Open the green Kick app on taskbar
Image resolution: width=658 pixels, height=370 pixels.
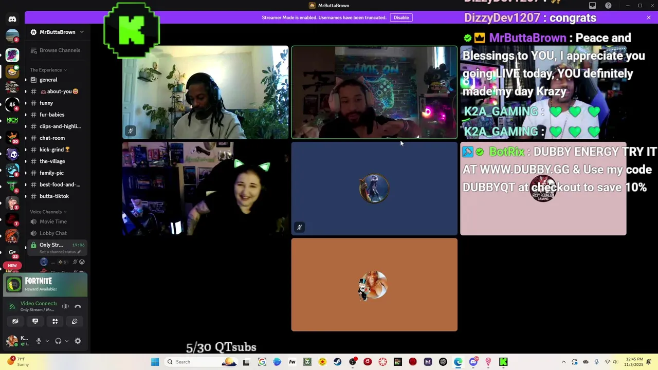tap(503, 362)
